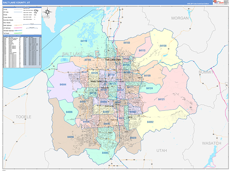Click ZIP label 84109 on the map
The height and width of the screenshot is (171, 230).
(x=147, y=76)
